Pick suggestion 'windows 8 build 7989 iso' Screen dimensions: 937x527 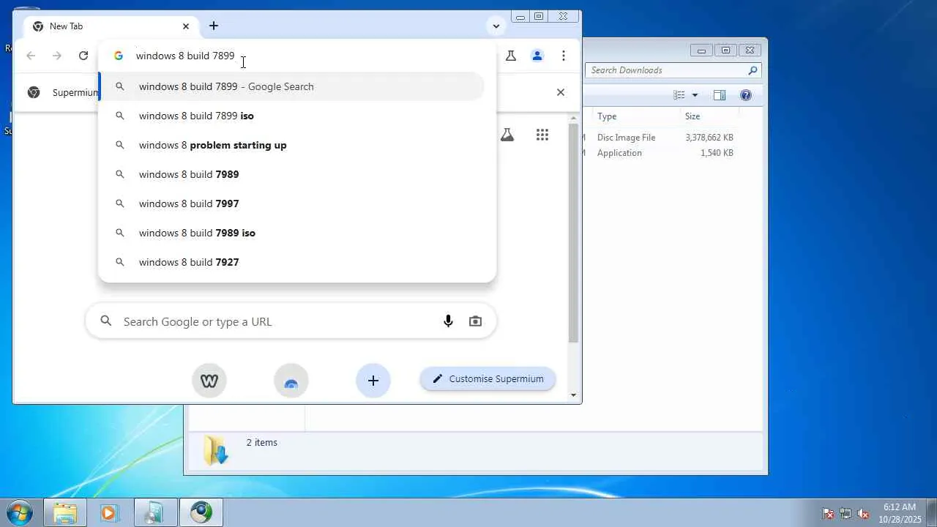pyautogui.click(x=291, y=233)
